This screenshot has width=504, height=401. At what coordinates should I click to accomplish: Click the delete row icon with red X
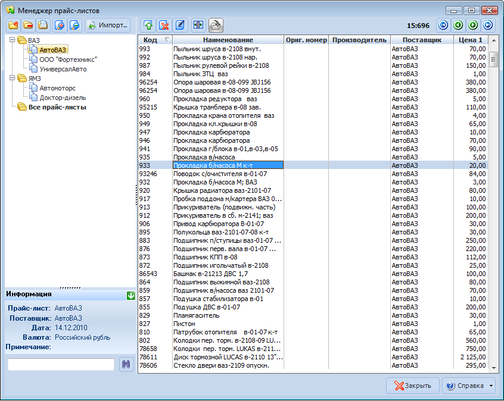(164, 25)
